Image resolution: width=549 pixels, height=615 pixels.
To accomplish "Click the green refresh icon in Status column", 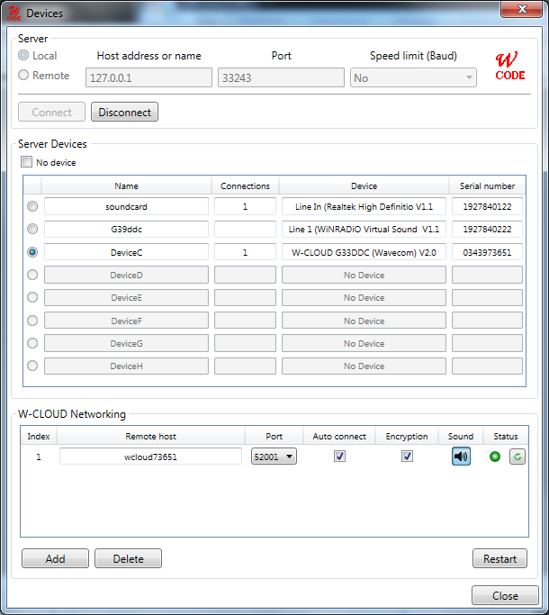I will click(517, 457).
